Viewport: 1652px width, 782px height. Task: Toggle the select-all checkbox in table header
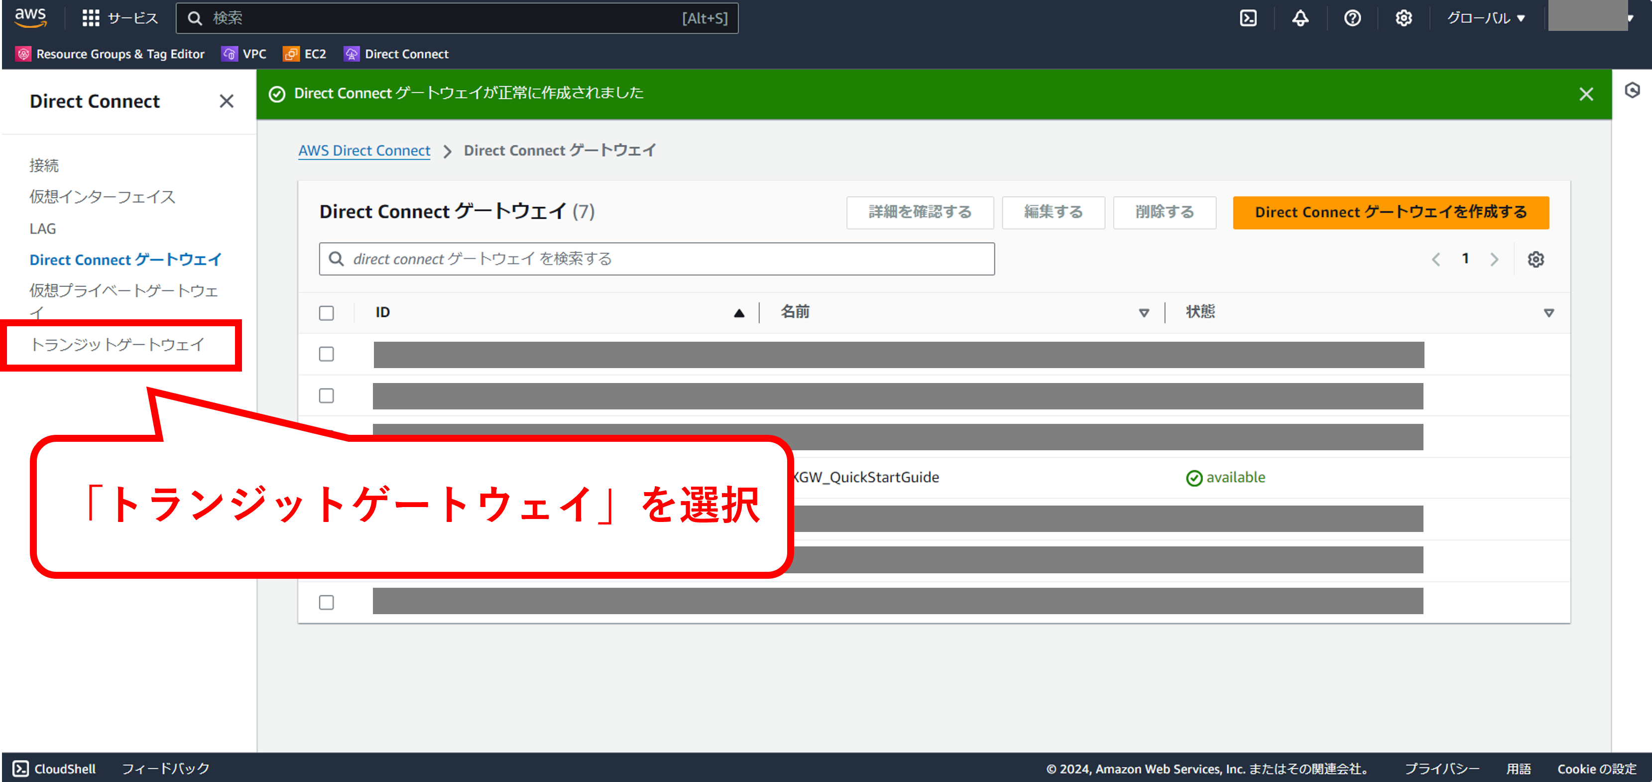pyautogui.click(x=327, y=313)
